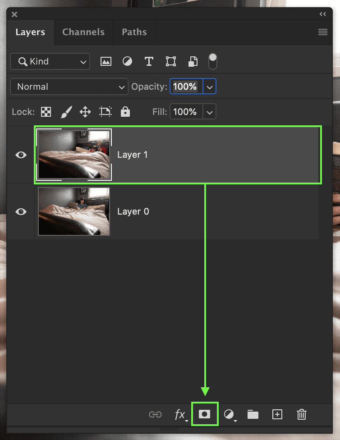This screenshot has width=340, height=440.
Task: Switch to the Channels tab
Action: [x=83, y=32]
